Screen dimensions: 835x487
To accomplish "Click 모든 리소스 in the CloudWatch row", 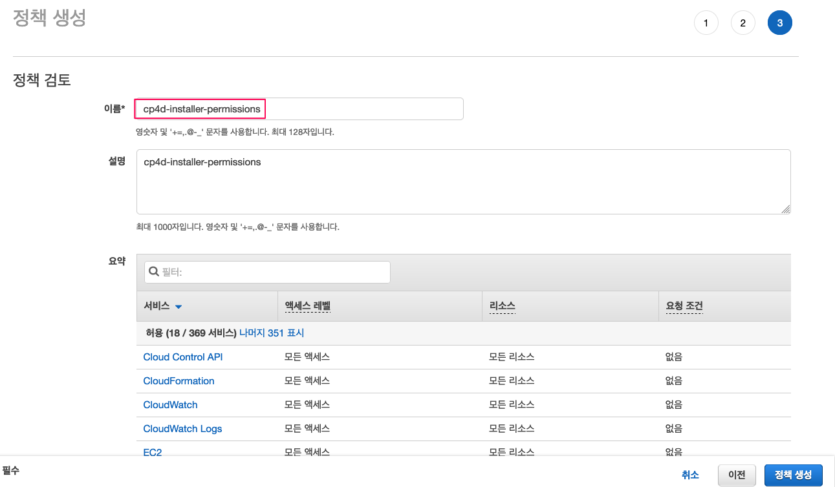I will tap(512, 405).
